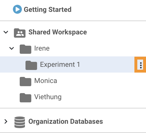The image size is (146, 133).
Task: Collapse the Irene folder
Action: coord(12,48)
